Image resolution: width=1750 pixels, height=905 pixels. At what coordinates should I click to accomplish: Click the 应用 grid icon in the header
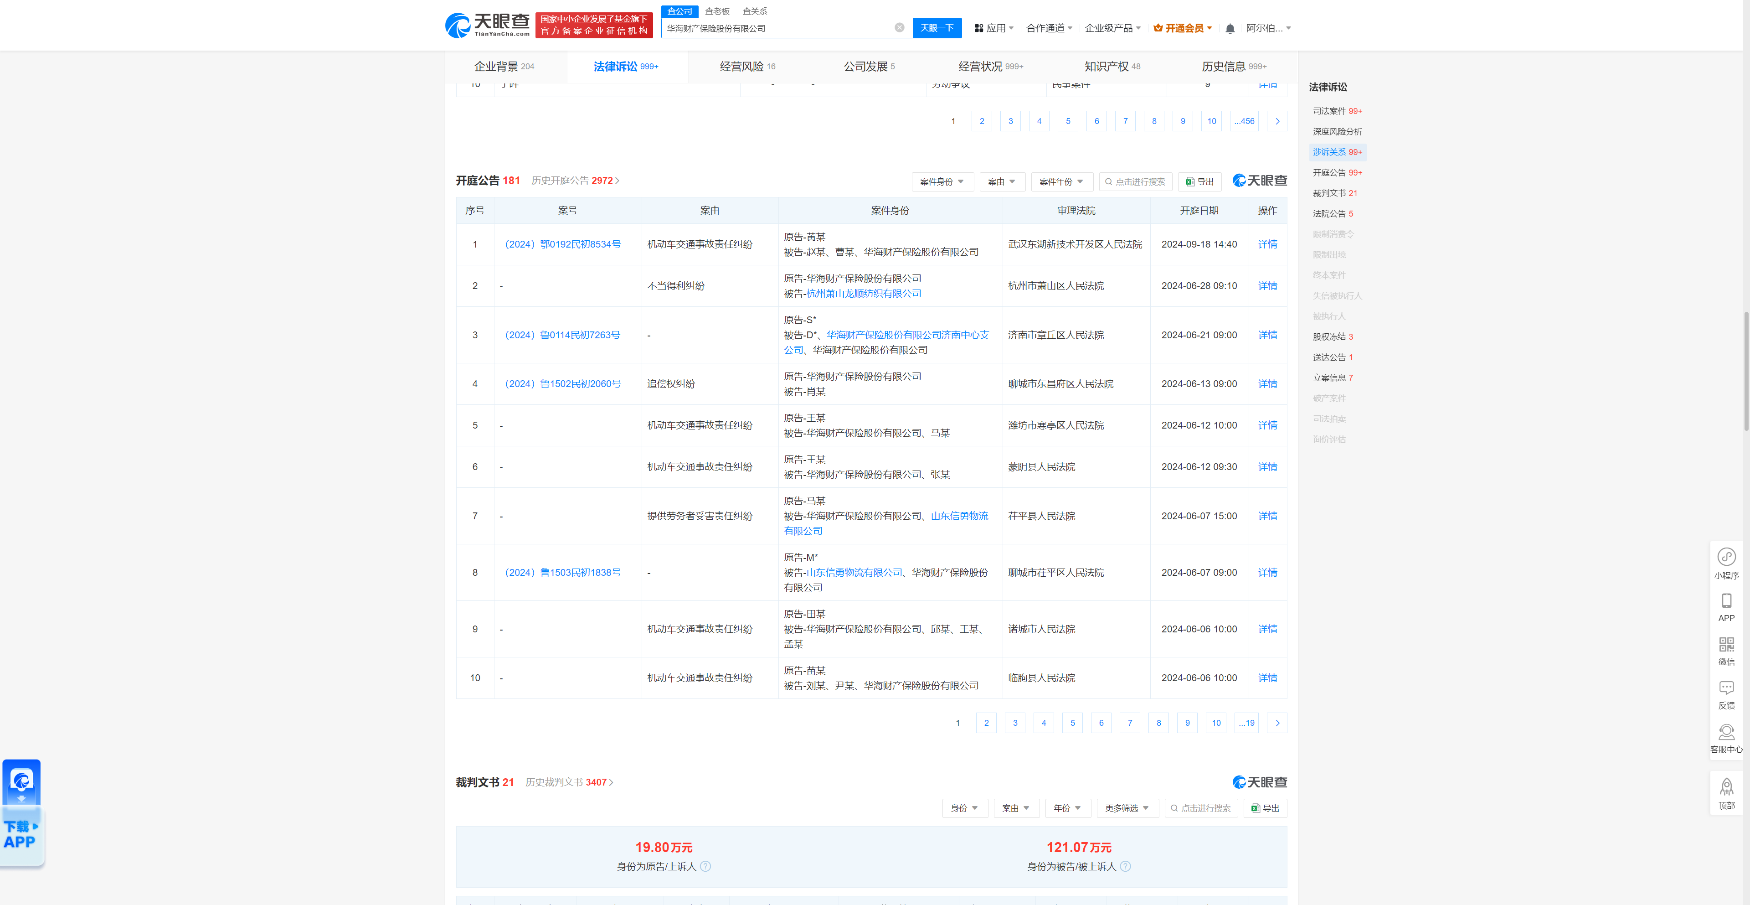[979, 29]
